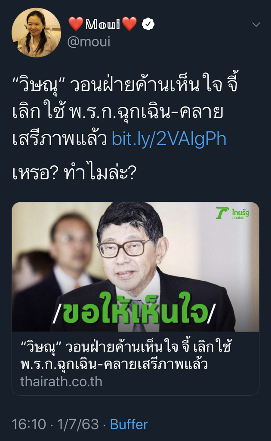This screenshot has height=441, width=271.
Task: Click the red heart after Moui
Action: (129, 24)
